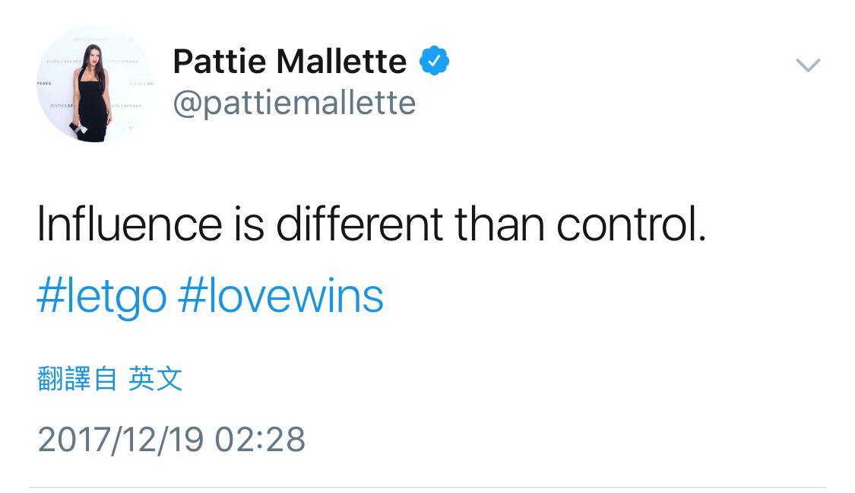Select the 英文 language link
This screenshot has width=855, height=493.
(x=156, y=378)
